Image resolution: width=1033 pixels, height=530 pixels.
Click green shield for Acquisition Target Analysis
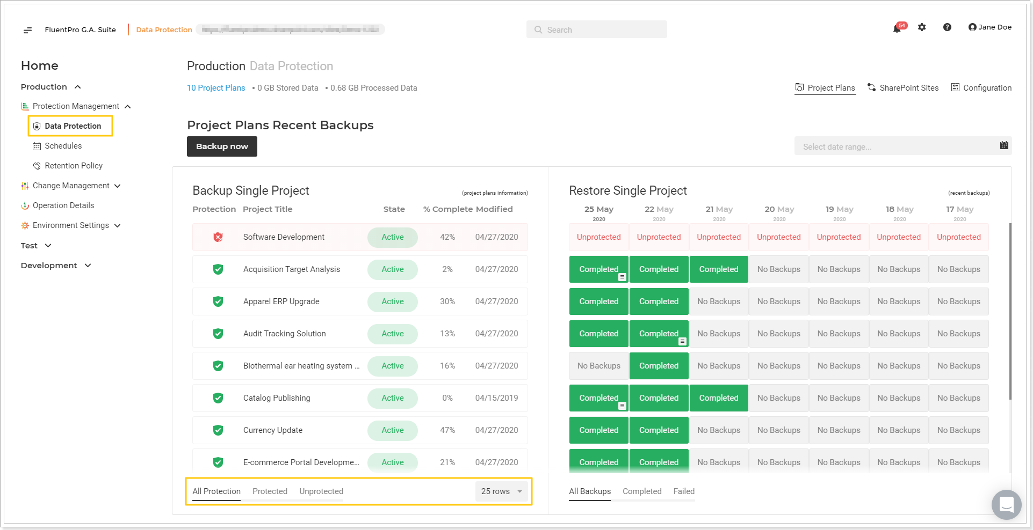click(218, 269)
